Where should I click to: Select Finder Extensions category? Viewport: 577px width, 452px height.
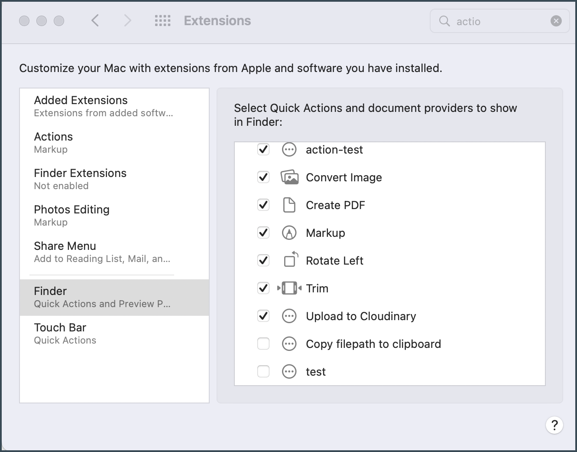(114, 179)
